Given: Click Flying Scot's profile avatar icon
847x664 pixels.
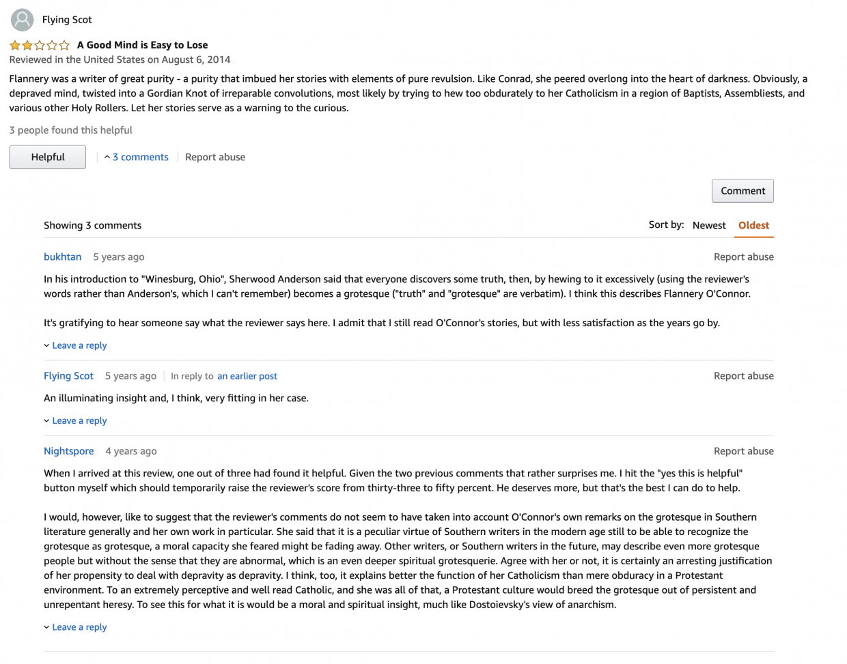Looking at the screenshot, I should 22,20.
